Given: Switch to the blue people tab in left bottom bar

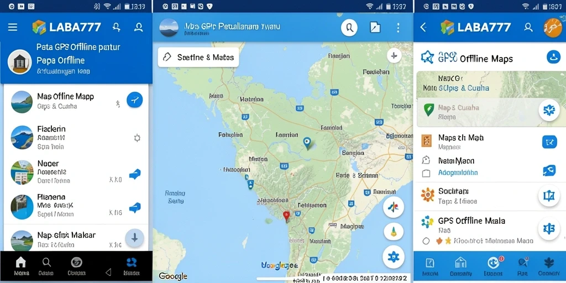Looking at the screenshot, I should 132,266.
